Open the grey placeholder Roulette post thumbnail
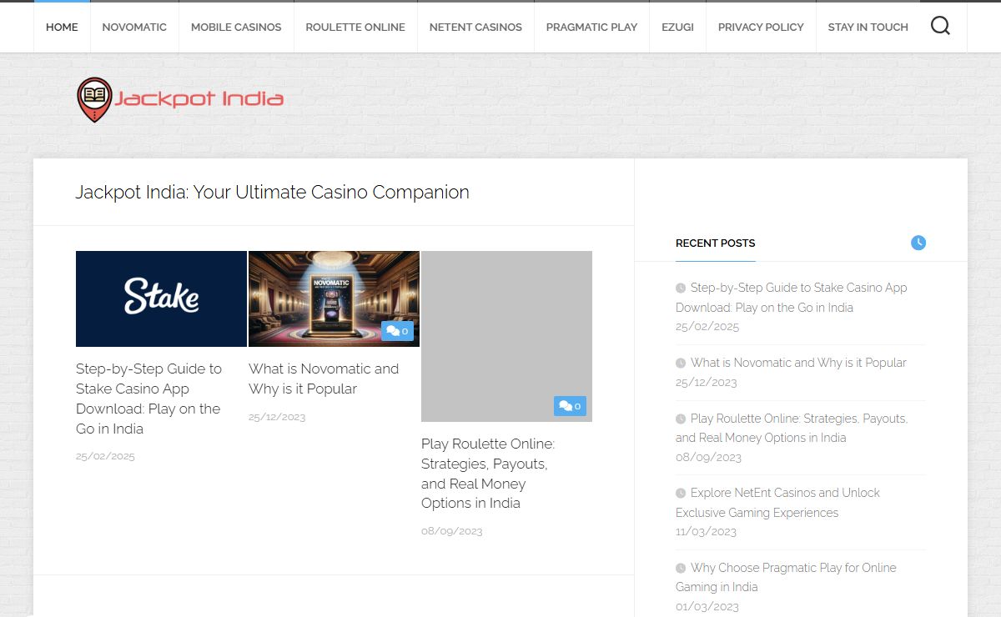 click(506, 336)
